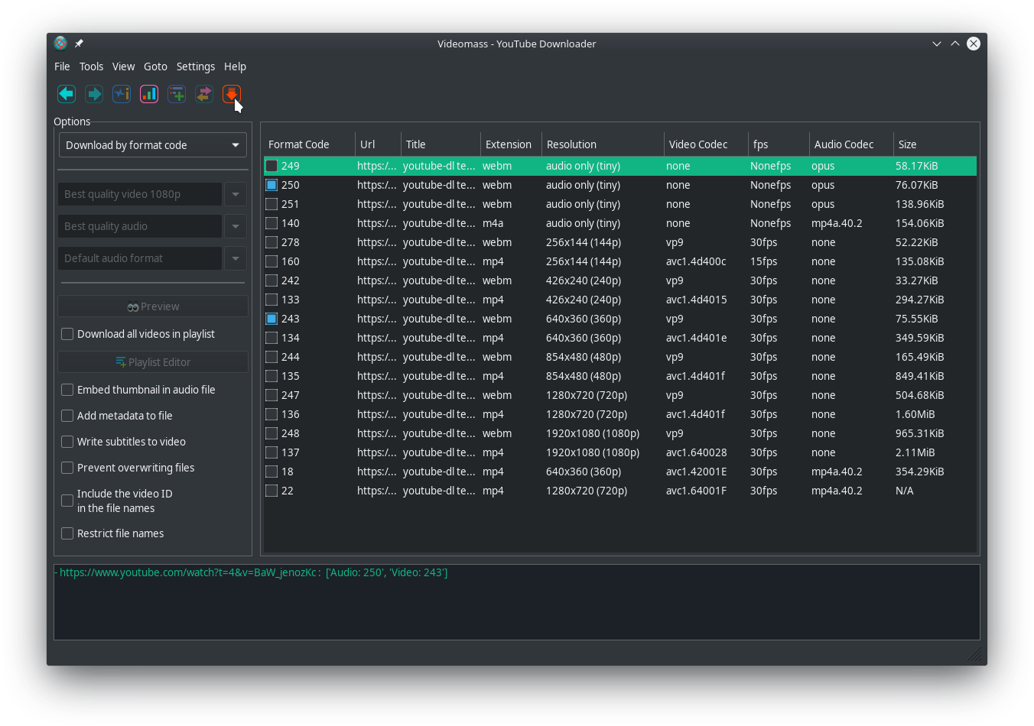
Task: Check the format code 137 checkbox
Action: 272,452
